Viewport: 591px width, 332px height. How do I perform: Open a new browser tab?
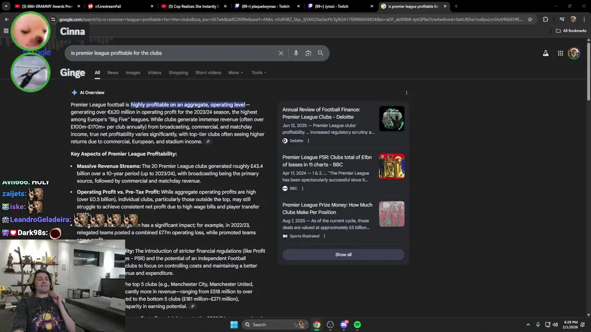pyautogui.click(x=456, y=6)
